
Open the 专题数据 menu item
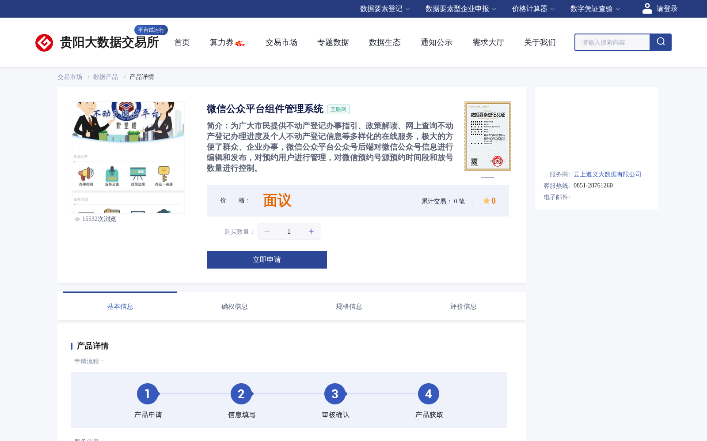point(333,42)
